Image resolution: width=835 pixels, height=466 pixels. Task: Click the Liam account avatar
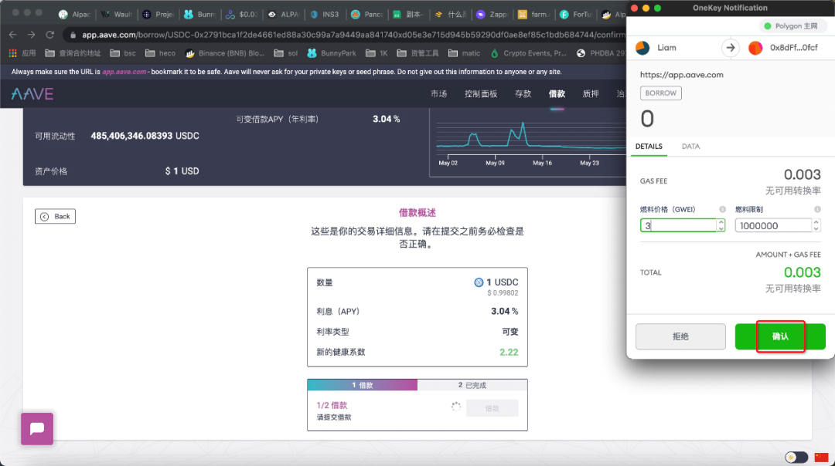pyautogui.click(x=642, y=48)
